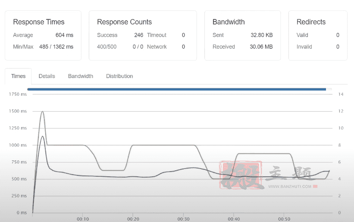
Task: Click the 00:10 time axis label
Action: point(83,219)
